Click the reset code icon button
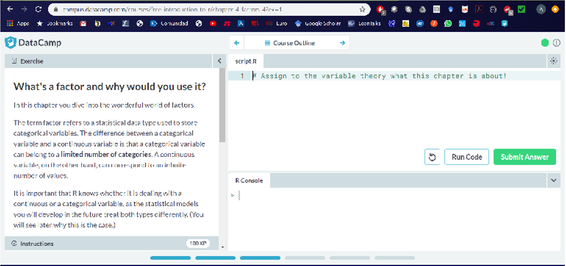 [432, 157]
